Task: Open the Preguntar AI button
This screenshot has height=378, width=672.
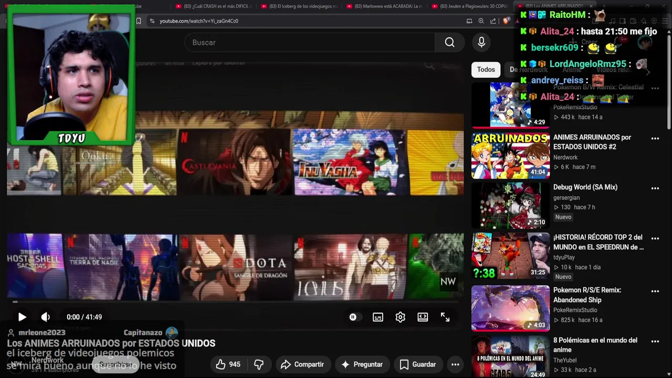Action: click(x=362, y=364)
